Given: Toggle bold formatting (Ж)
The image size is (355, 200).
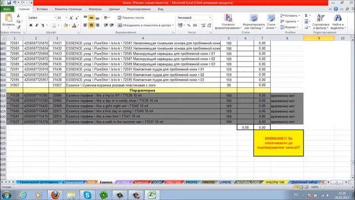Looking at the screenshot, I should 31,25.
